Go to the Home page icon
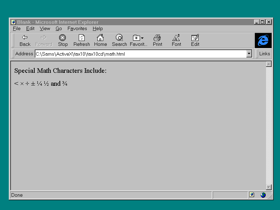Screen dimensions: 280x210 (100, 38)
